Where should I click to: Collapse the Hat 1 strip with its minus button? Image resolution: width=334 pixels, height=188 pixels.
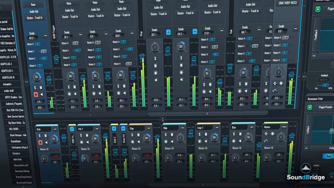click(97, 129)
